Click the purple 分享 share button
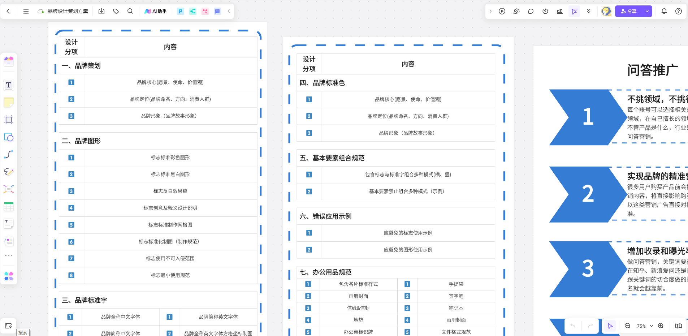Image resolution: width=688 pixels, height=336 pixels. pos(629,11)
